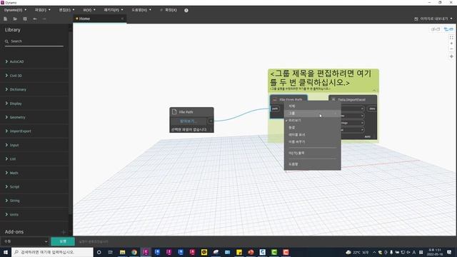
Task: Choose 이름 바꾸기 in the context menu
Action: click(x=312, y=142)
